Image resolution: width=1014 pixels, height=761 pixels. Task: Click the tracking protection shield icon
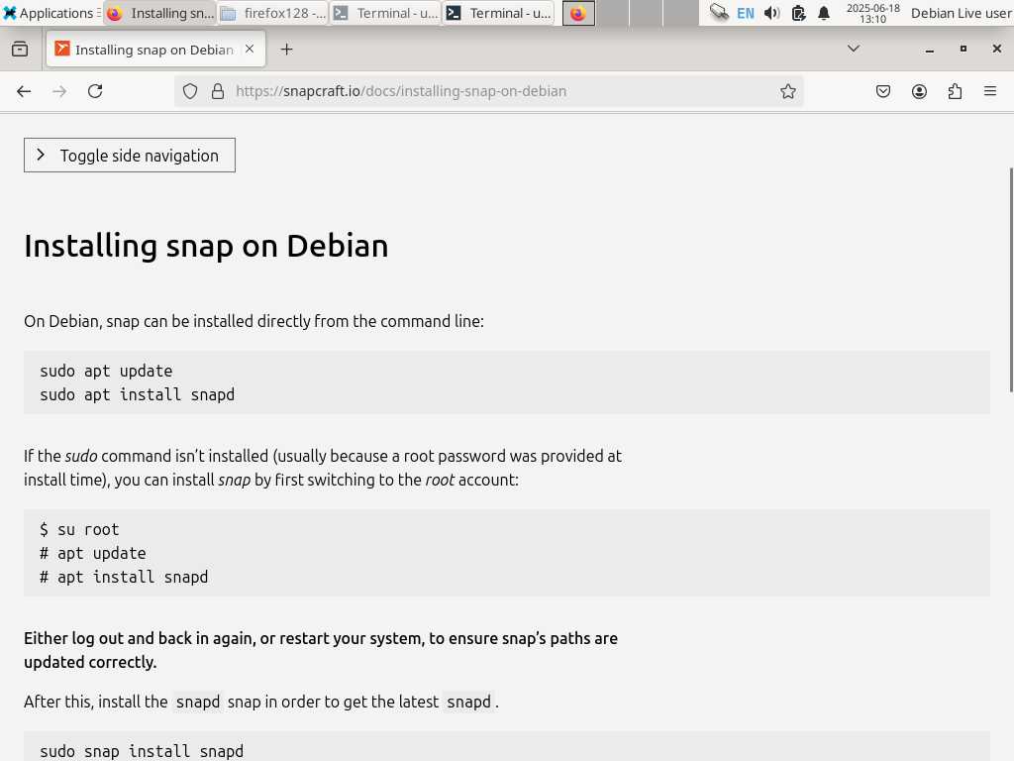click(x=189, y=91)
